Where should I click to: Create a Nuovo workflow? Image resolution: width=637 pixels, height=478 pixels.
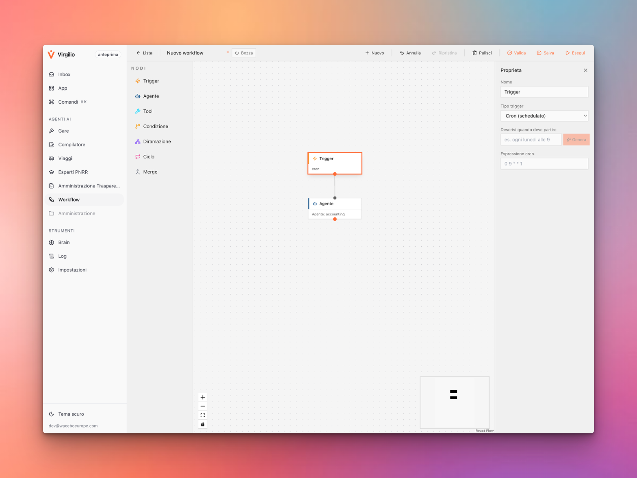coord(374,53)
